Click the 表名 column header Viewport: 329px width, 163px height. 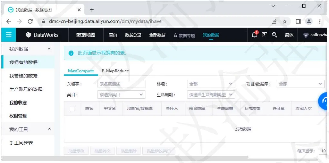tap(89, 108)
